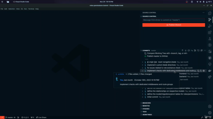Click the volume icon in system tray
213x119 pixels.
click(x=200, y=2)
